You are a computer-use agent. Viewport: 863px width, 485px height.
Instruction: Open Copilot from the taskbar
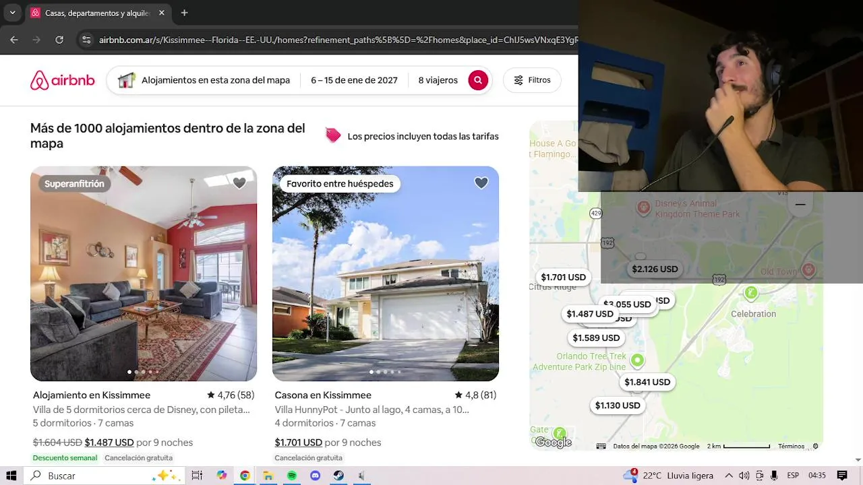click(221, 476)
